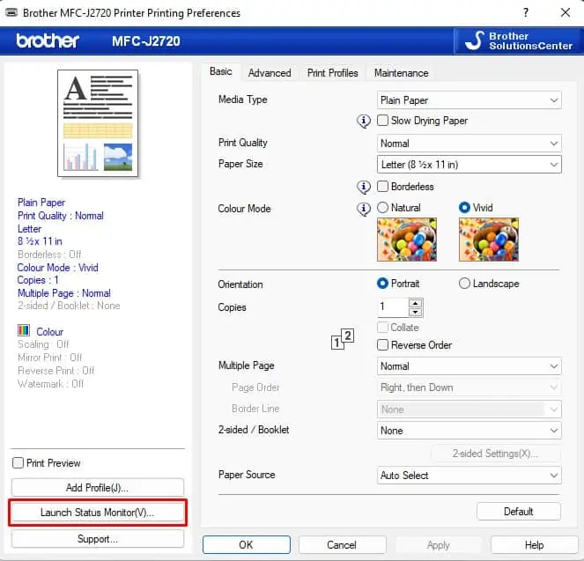This screenshot has height=561, width=584.
Task: Tick the Reverse Order checkbox
Action: coord(382,344)
